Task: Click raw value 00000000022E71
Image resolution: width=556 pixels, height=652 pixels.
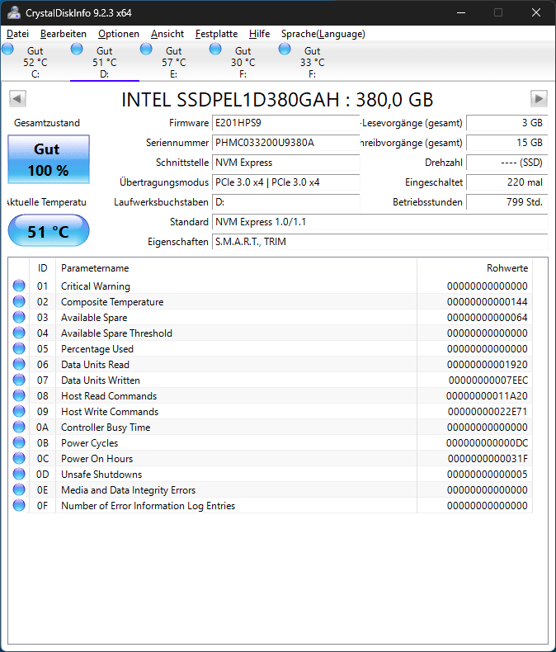Action: 488,412
